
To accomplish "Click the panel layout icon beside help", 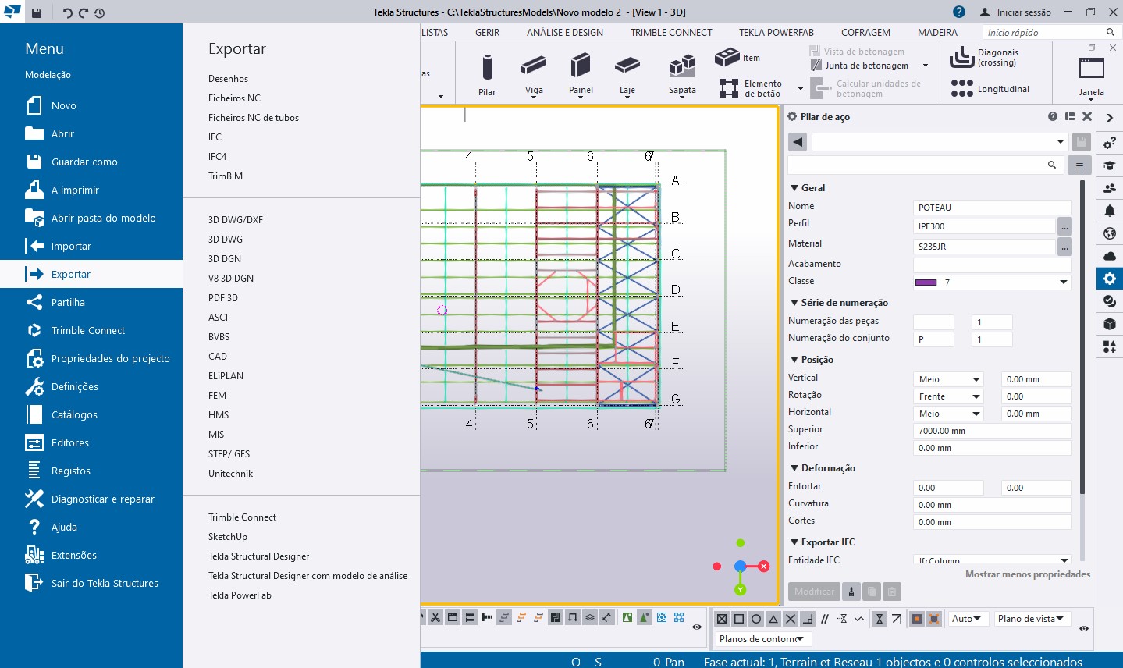I will (x=1070, y=116).
